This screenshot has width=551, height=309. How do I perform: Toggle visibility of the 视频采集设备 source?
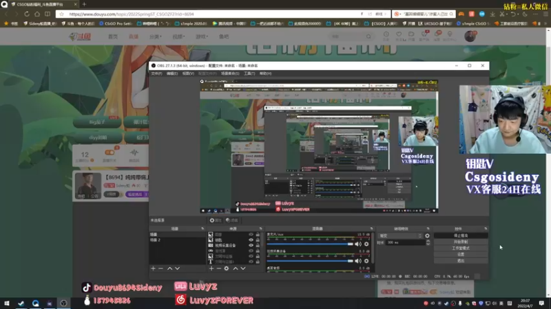point(251,245)
